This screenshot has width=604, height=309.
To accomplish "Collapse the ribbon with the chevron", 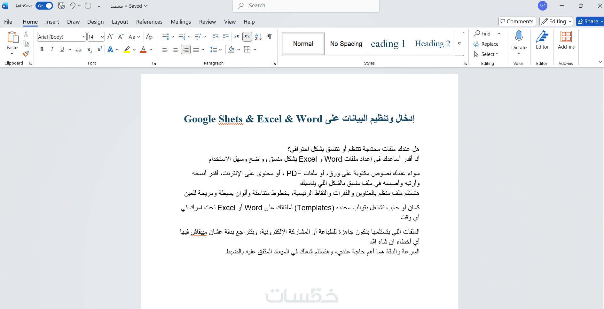I will 600,62.
